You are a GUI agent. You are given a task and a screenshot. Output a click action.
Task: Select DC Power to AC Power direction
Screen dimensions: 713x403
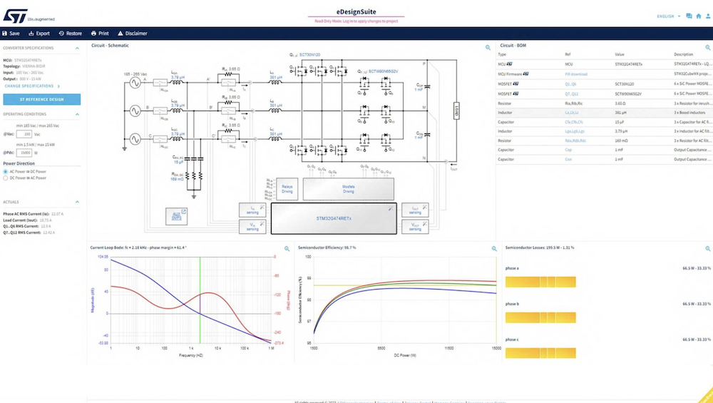5,178
